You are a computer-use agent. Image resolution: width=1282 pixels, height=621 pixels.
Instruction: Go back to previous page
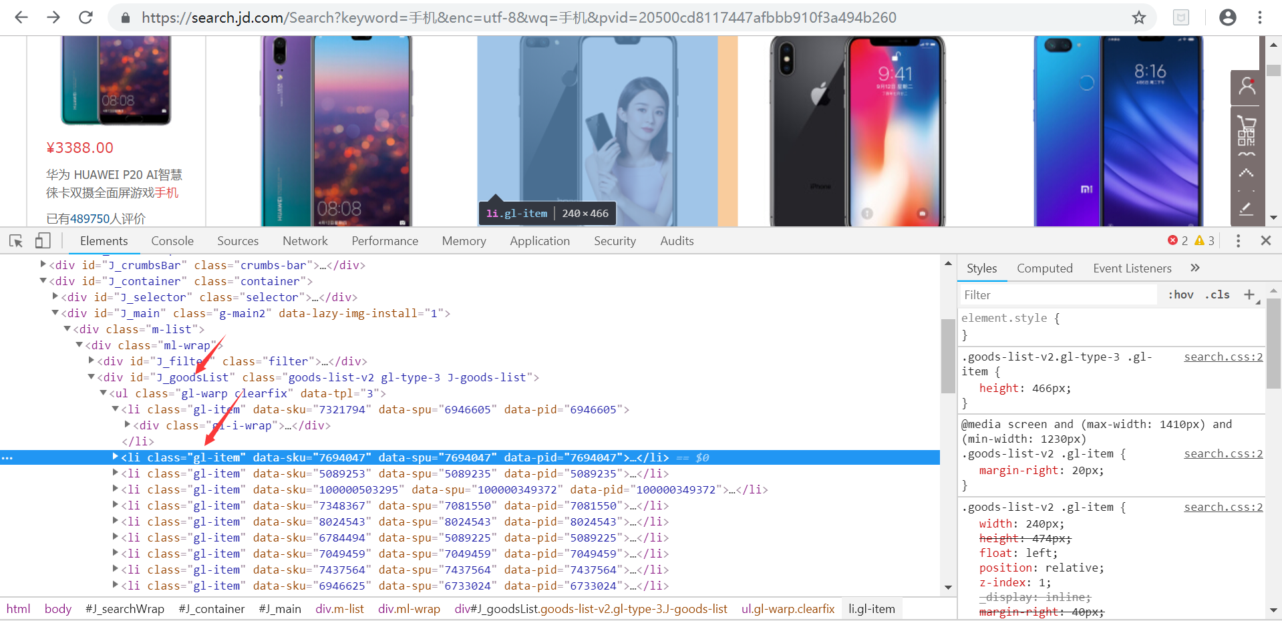[x=21, y=17]
